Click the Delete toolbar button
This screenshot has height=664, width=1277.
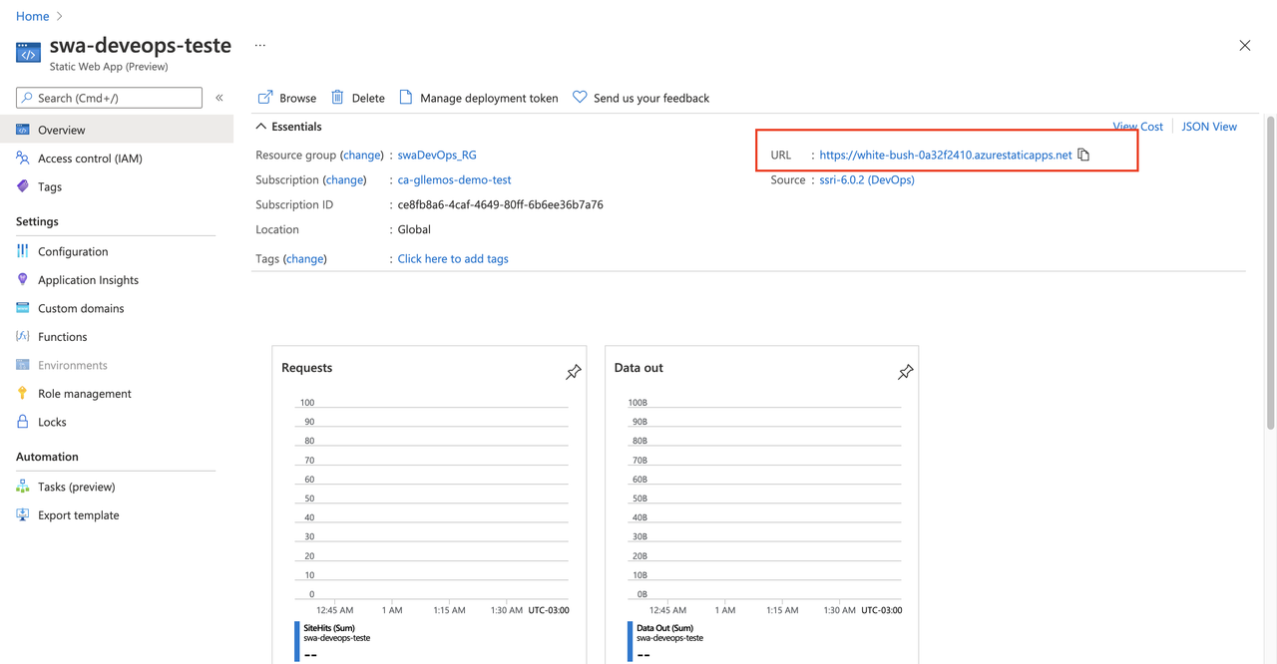point(357,98)
